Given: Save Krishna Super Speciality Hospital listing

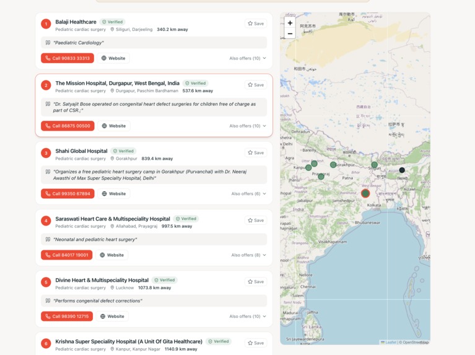Looking at the screenshot, I should point(256,343).
